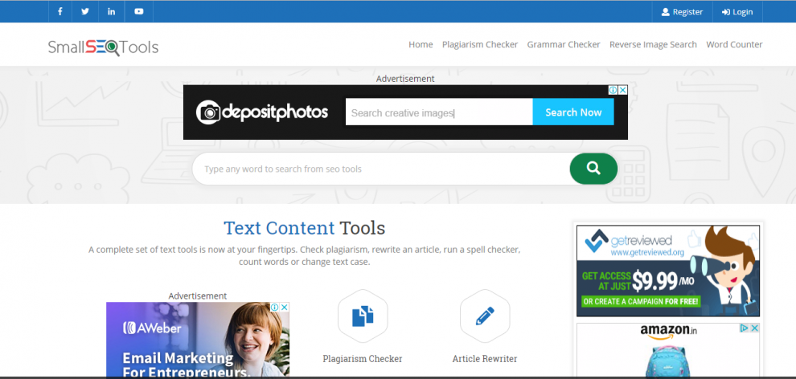Click the green magnifier search button
The width and height of the screenshot is (796, 379).
[593, 169]
